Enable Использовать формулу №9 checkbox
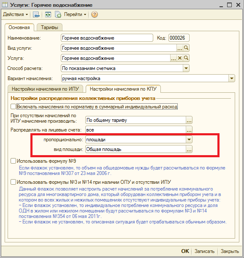This screenshot has width=244, height=258. coord(13,161)
